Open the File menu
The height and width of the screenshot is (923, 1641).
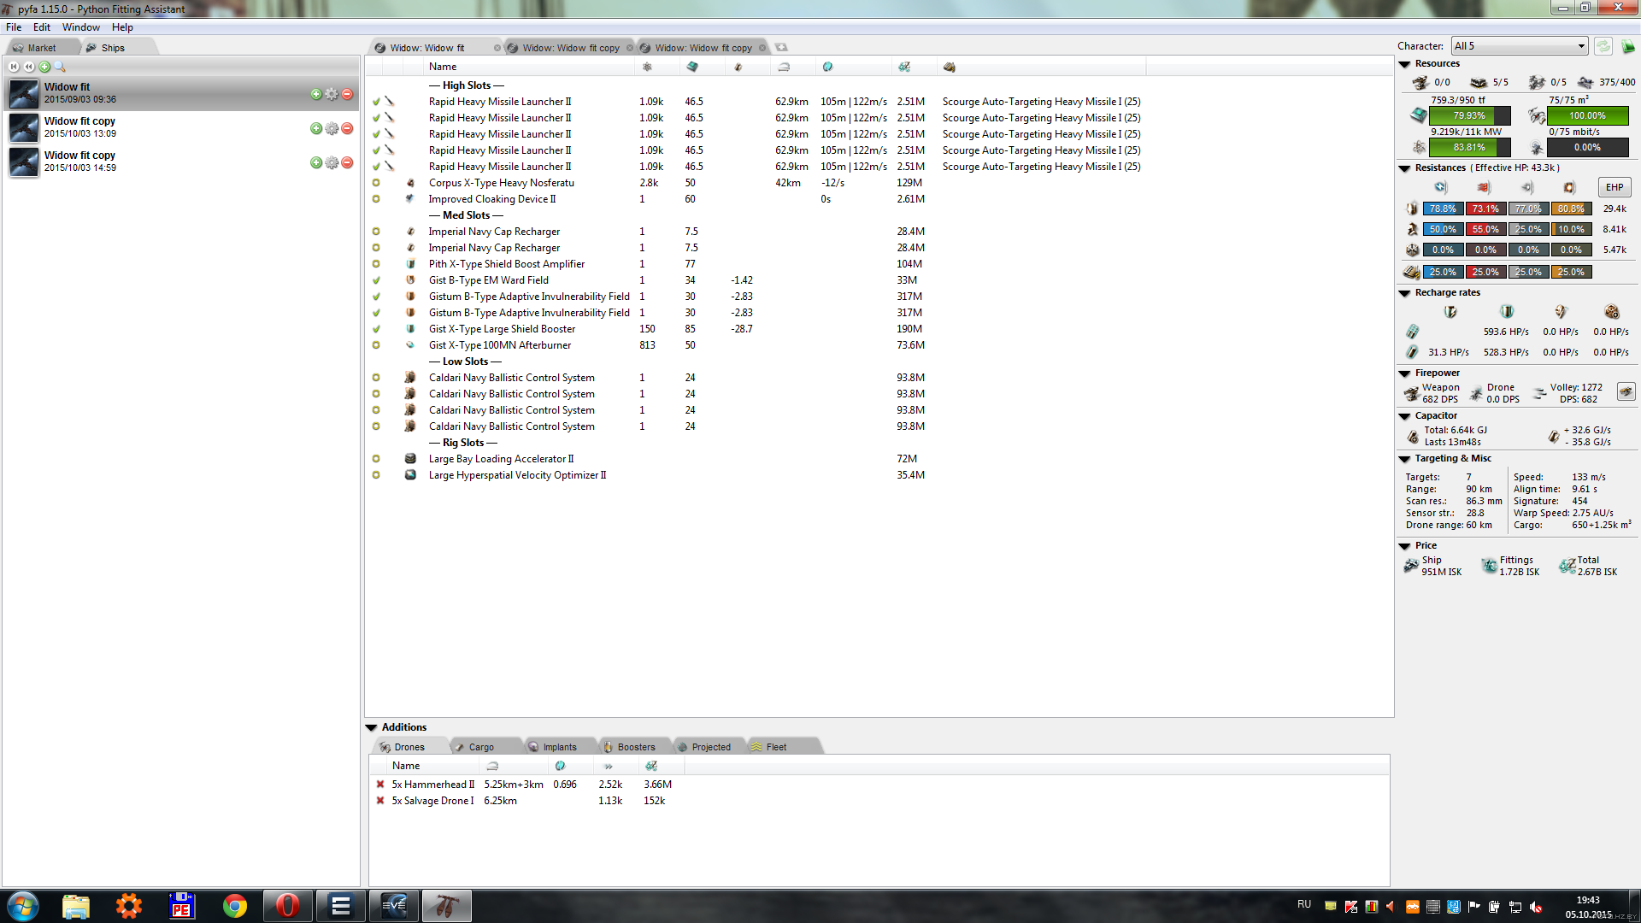(14, 27)
